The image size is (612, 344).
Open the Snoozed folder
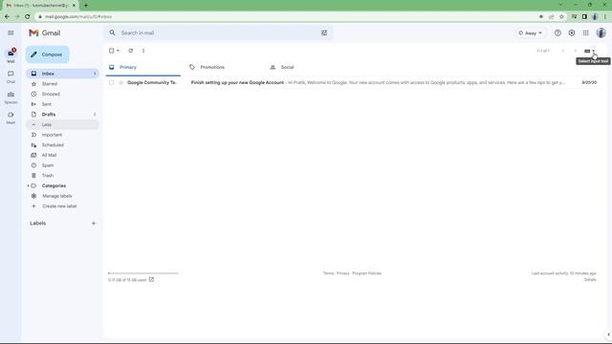click(x=62, y=94)
